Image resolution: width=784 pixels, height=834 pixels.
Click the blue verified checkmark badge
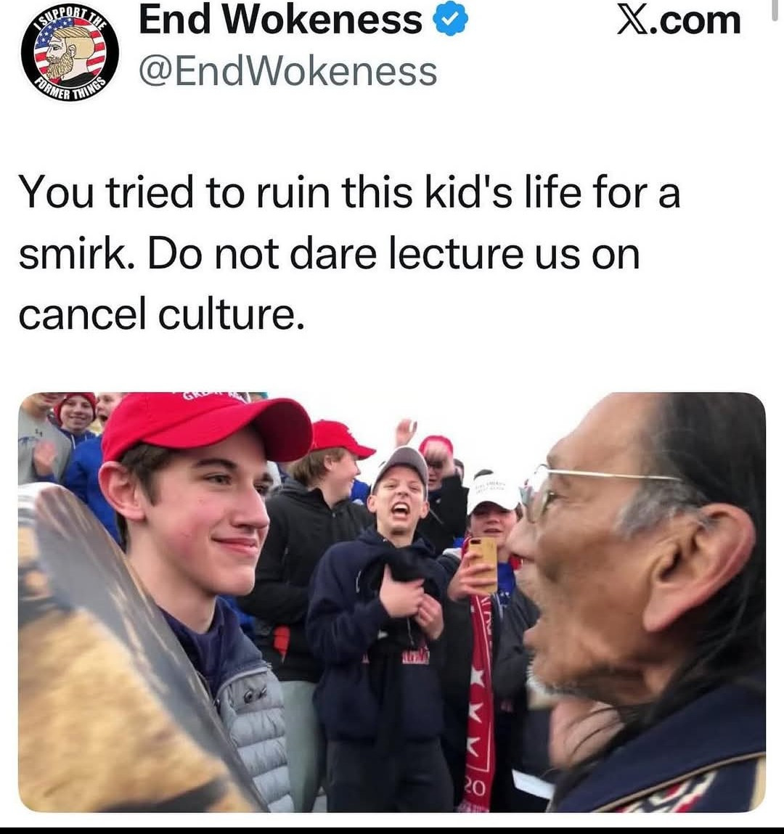coord(451,19)
